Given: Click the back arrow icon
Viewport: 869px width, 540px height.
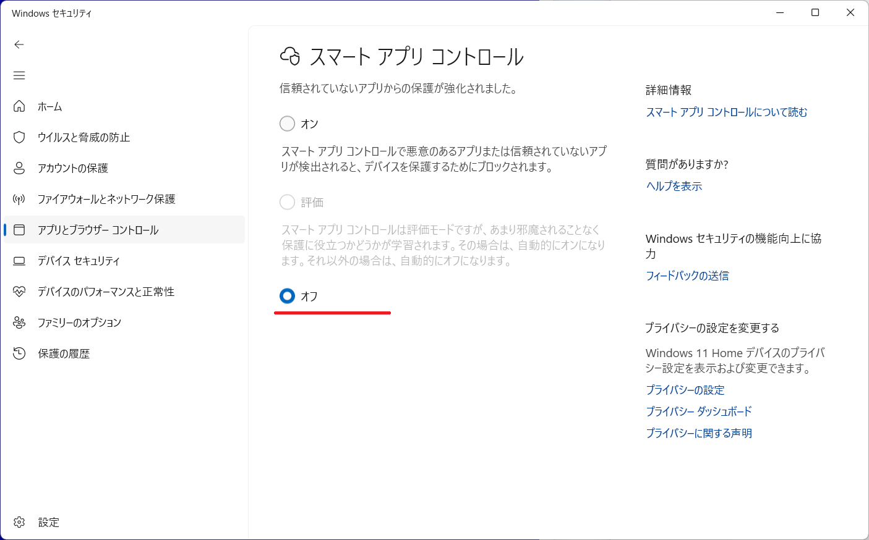Looking at the screenshot, I should [19, 44].
